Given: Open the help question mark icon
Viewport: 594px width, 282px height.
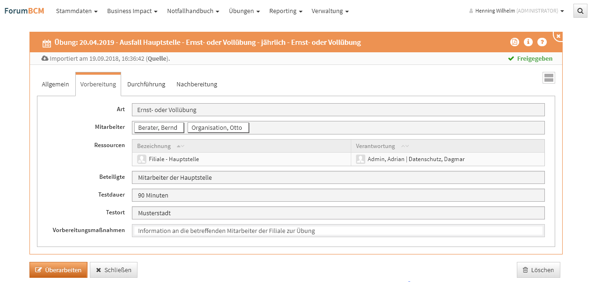Looking at the screenshot, I should pyautogui.click(x=542, y=42).
